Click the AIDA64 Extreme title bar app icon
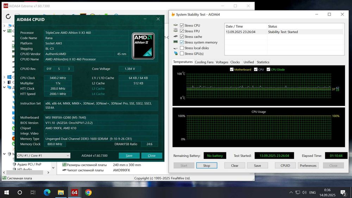The image size is (352, 198). coord(6,6)
